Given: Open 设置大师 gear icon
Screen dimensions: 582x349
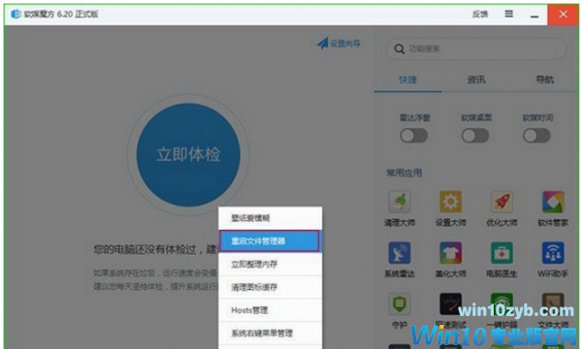Looking at the screenshot, I should point(451,202).
